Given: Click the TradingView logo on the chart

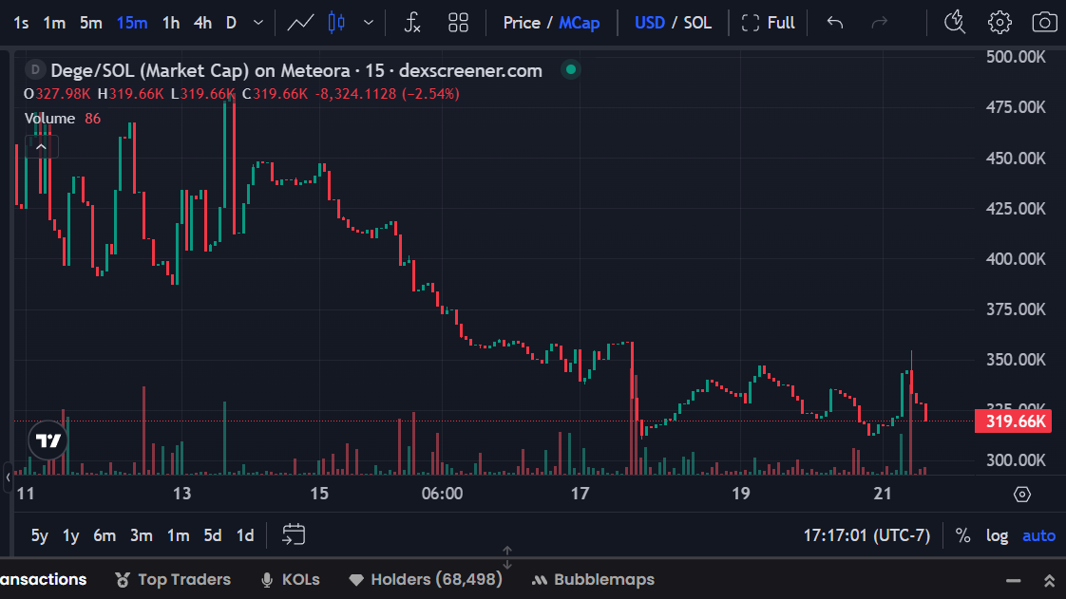Looking at the screenshot, I should coord(48,440).
